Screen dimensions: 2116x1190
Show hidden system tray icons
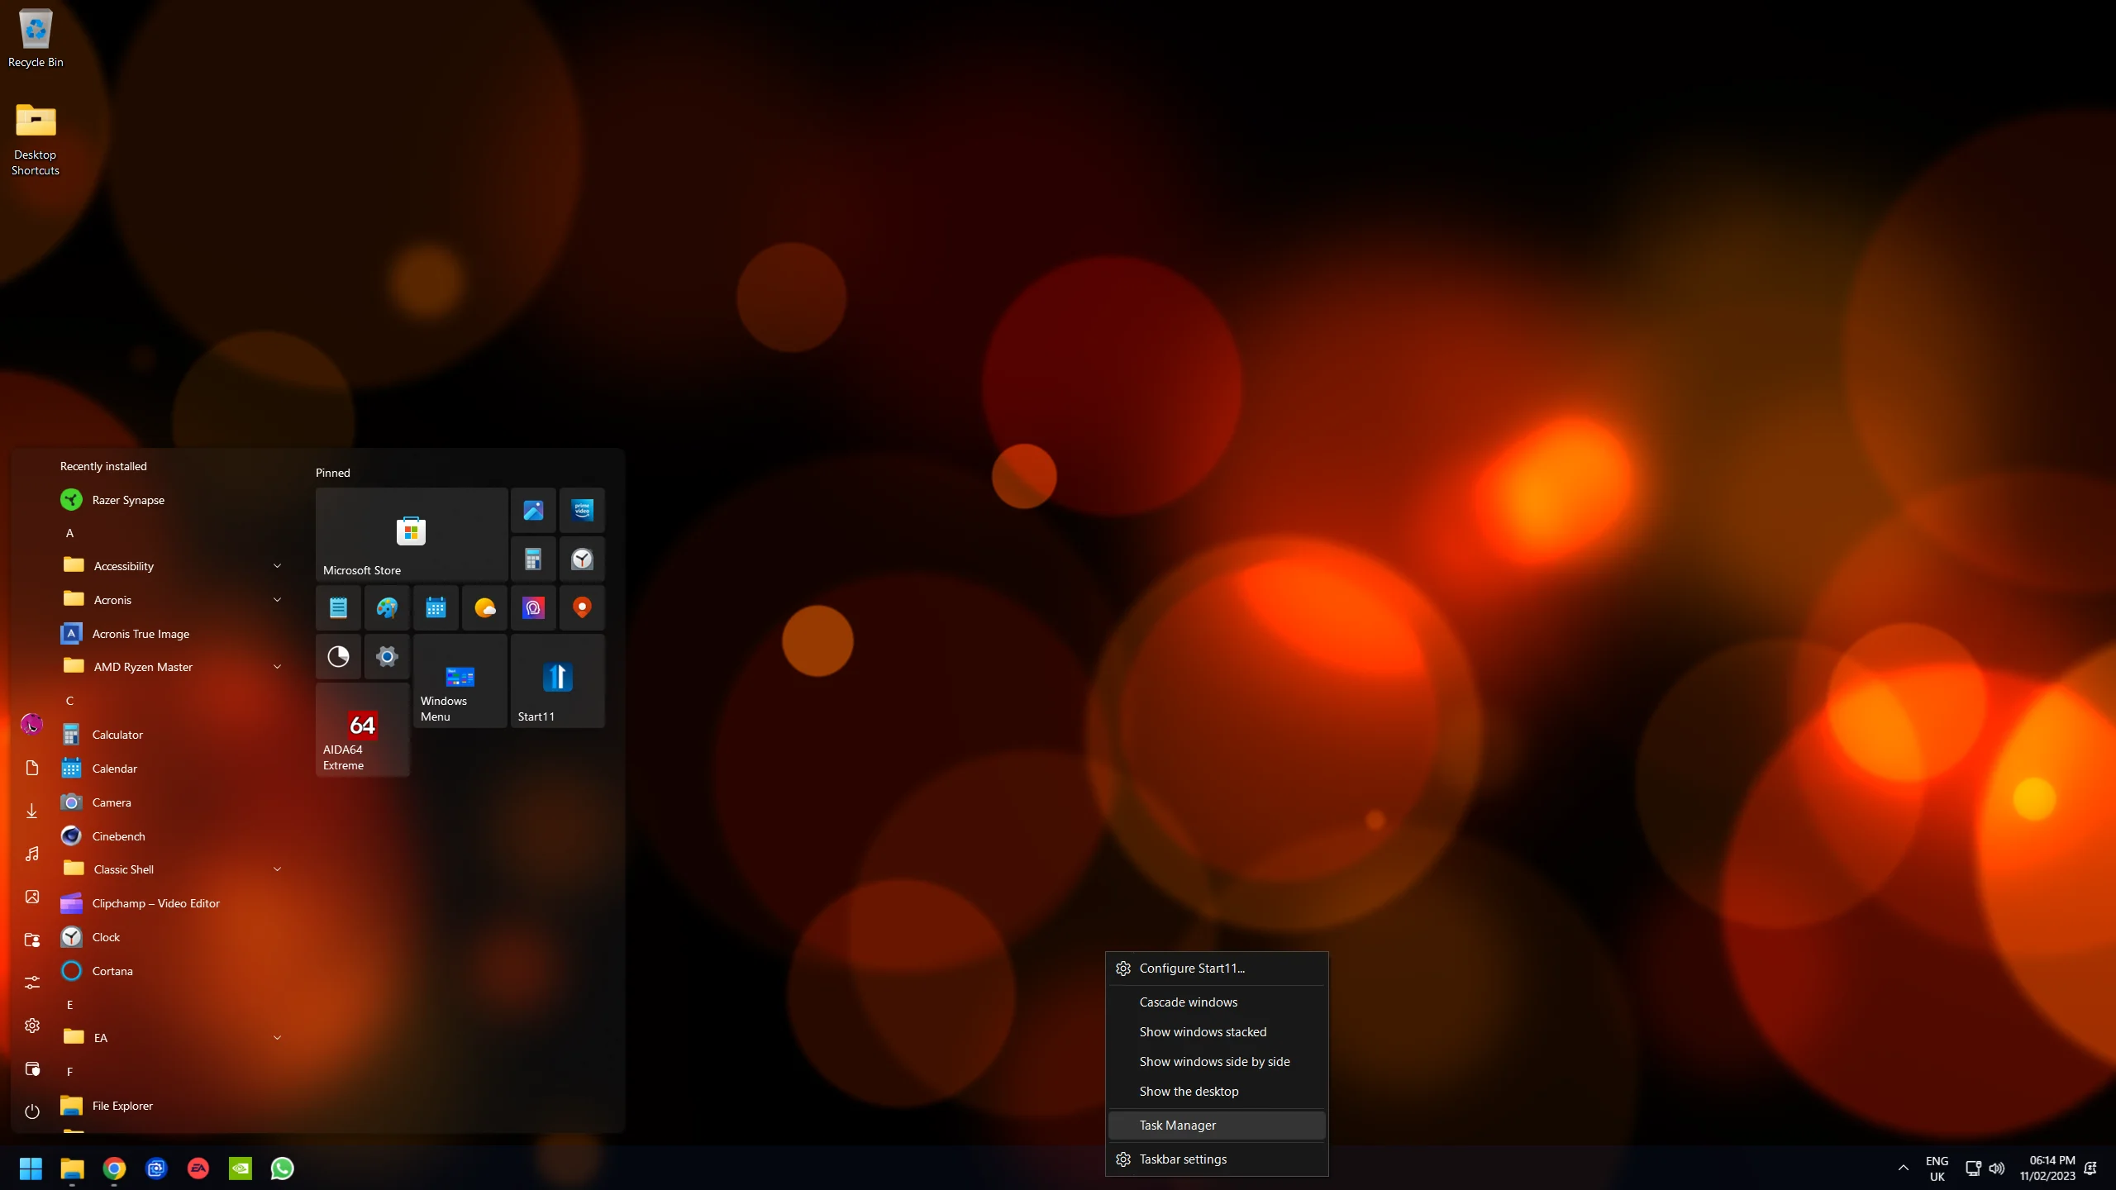click(x=1903, y=1168)
